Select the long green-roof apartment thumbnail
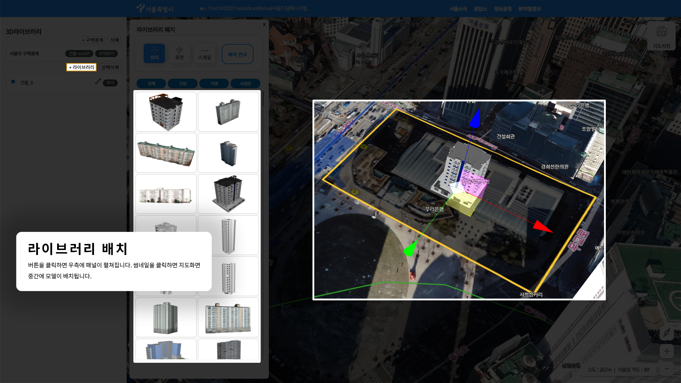This screenshot has height=383, width=681. [166, 153]
